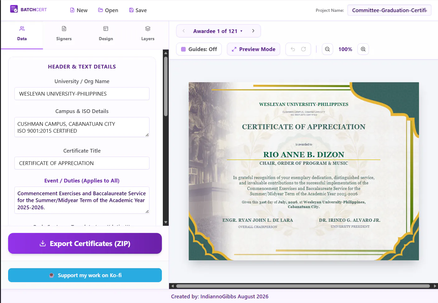Select awardee name RIO ANNE B. DIZON on certificate
The width and height of the screenshot is (438, 303).
click(304, 155)
